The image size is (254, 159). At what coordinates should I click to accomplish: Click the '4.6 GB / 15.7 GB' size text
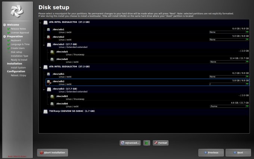240,103
